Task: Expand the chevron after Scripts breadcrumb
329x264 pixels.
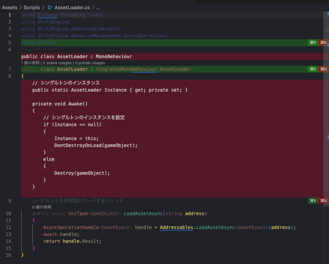Action: pyautogui.click(x=43, y=8)
